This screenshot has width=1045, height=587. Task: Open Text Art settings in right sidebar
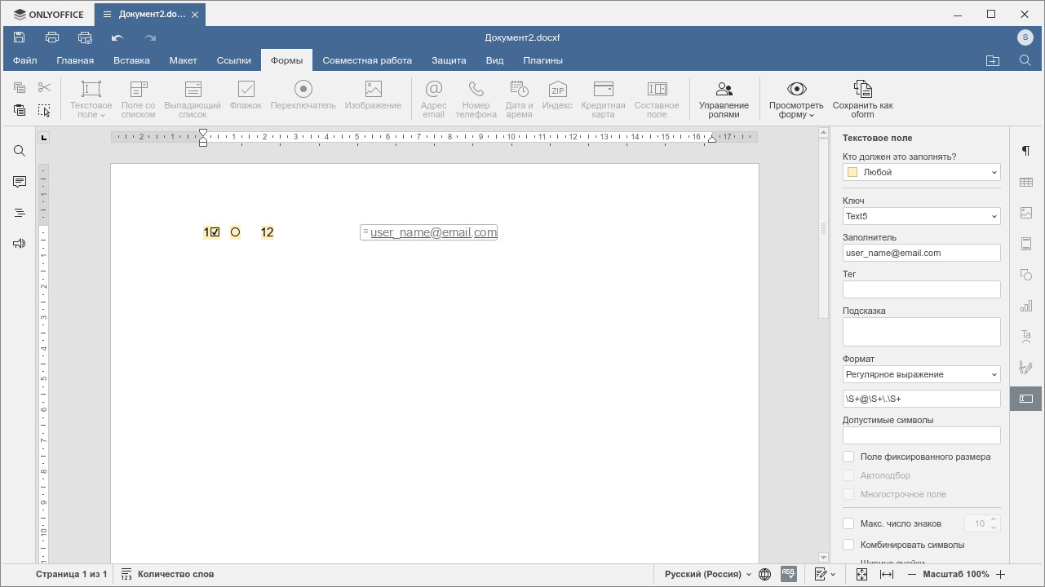tap(1026, 337)
